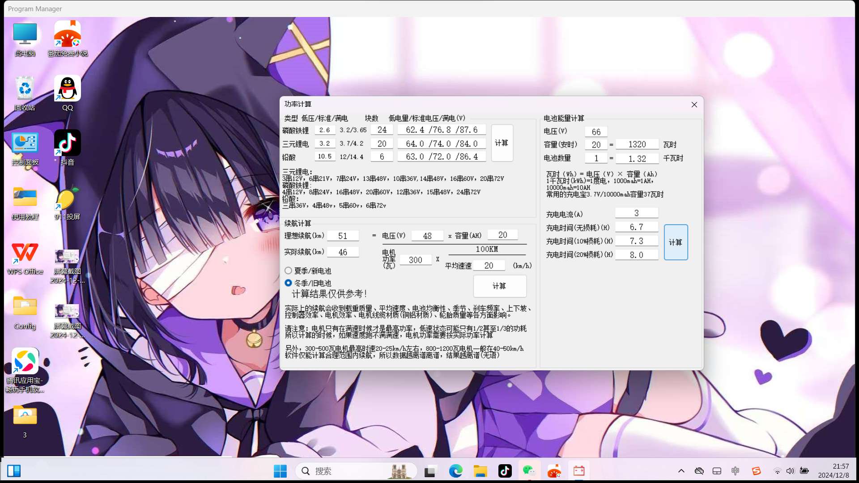Viewport: 859px width, 483px height.
Task: Click the 充电电流(A) field showing 3
Action: point(637,213)
